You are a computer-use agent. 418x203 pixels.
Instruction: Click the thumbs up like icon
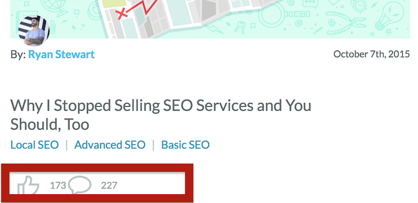28,185
